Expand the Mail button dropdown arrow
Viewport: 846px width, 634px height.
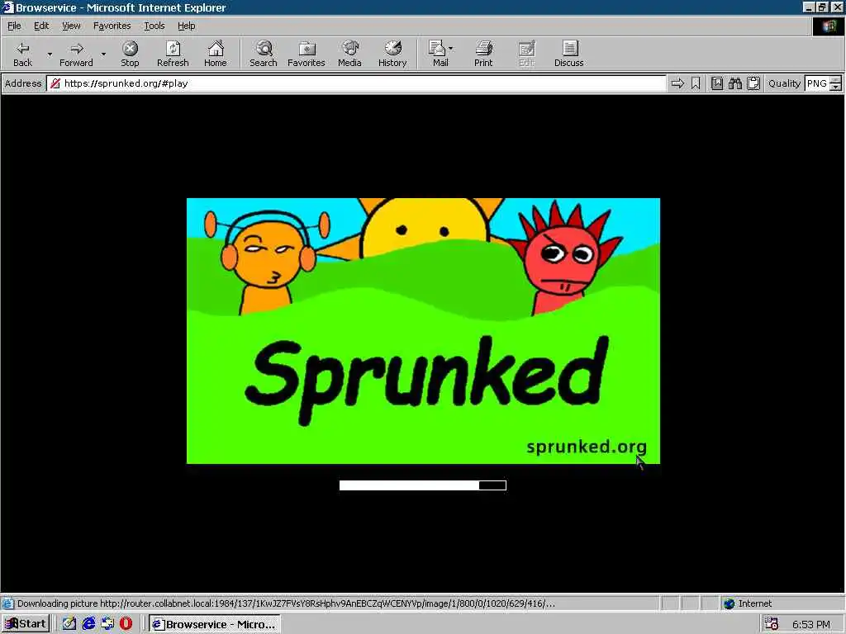pyautogui.click(x=450, y=49)
